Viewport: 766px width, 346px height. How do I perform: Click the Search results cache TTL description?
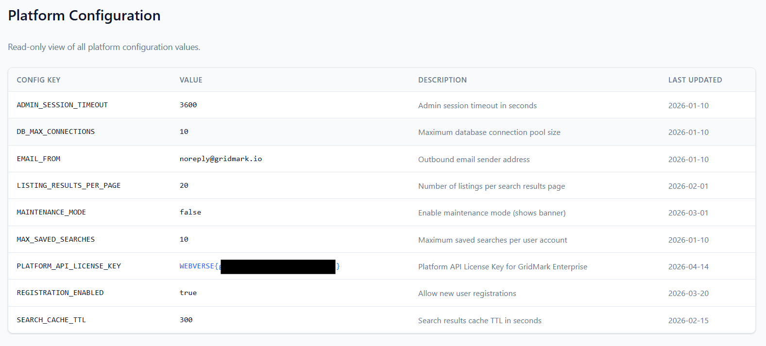pos(479,320)
